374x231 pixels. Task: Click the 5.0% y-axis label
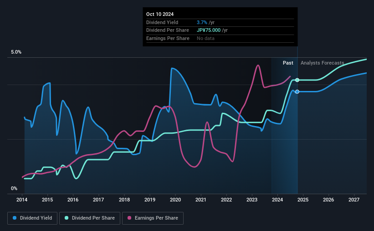tap(16, 52)
